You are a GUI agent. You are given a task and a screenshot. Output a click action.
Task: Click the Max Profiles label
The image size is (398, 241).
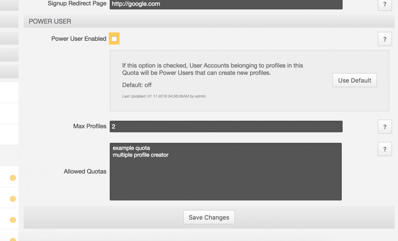(90, 126)
